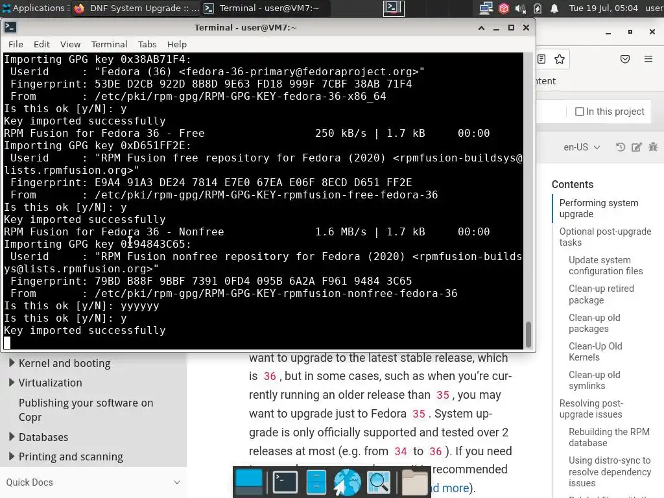Open the Terminal View menu
Screen dimensions: 664x498
[70, 44]
